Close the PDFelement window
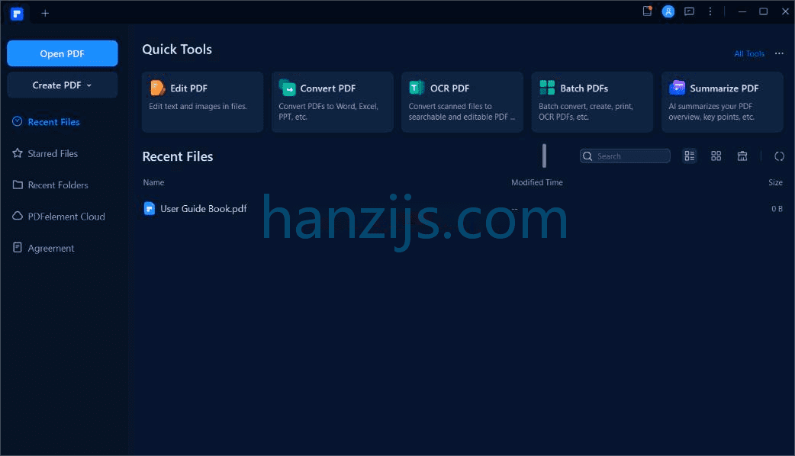The width and height of the screenshot is (795, 456). point(785,11)
